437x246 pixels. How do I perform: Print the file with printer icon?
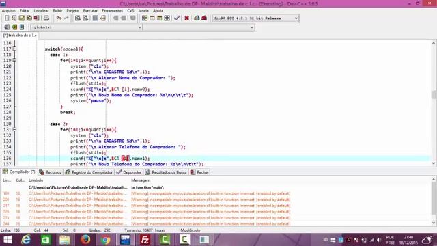[x=46, y=18]
